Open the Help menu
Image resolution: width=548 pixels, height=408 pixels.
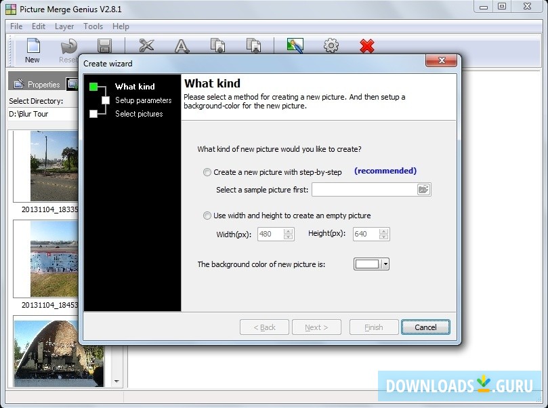121,26
